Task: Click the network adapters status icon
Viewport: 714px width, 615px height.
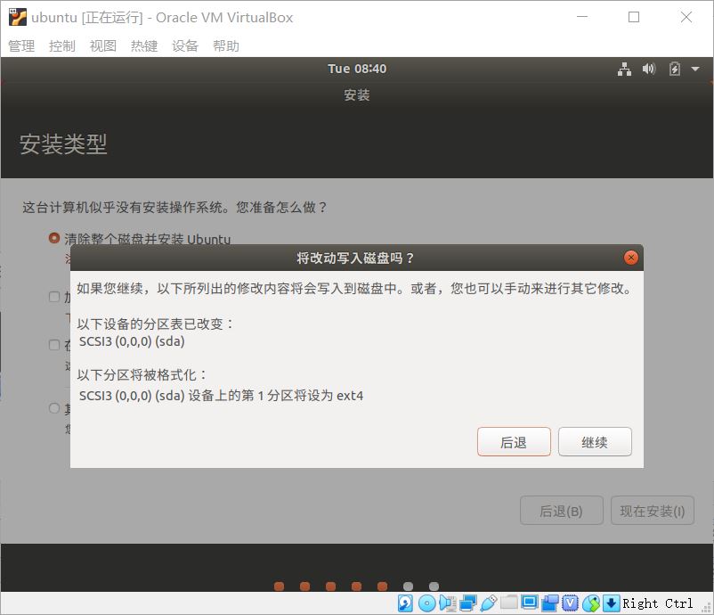Action: click(x=468, y=603)
